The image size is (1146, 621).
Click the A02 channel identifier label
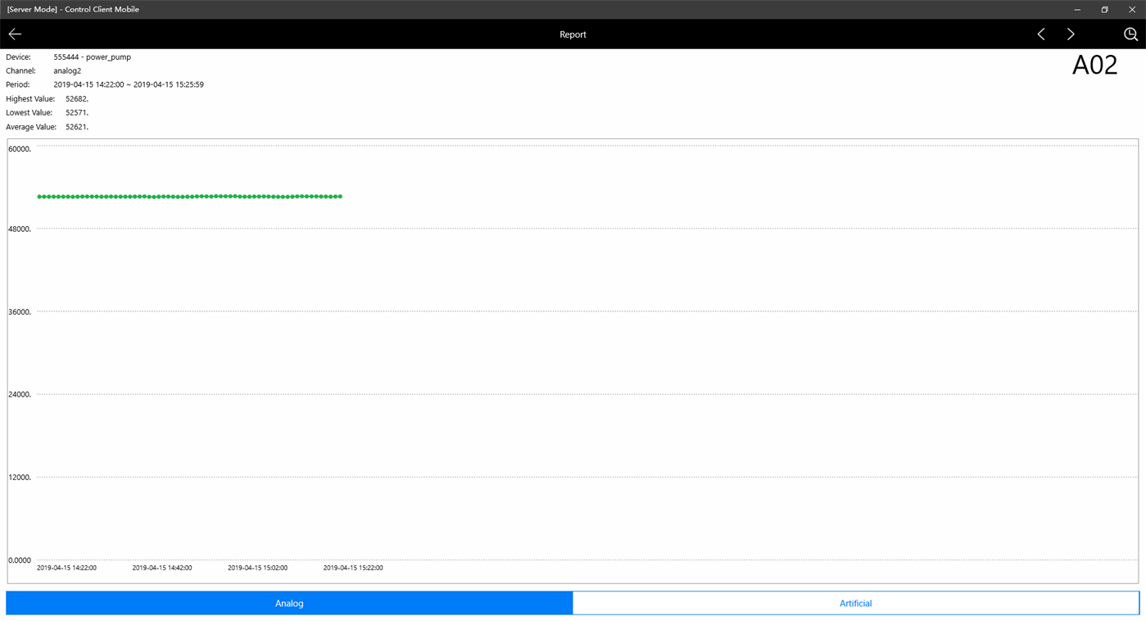[1095, 65]
